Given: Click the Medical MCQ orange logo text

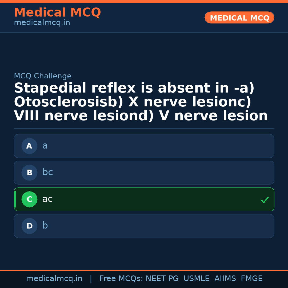Looking at the screenshot, I should tap(57, 12).
